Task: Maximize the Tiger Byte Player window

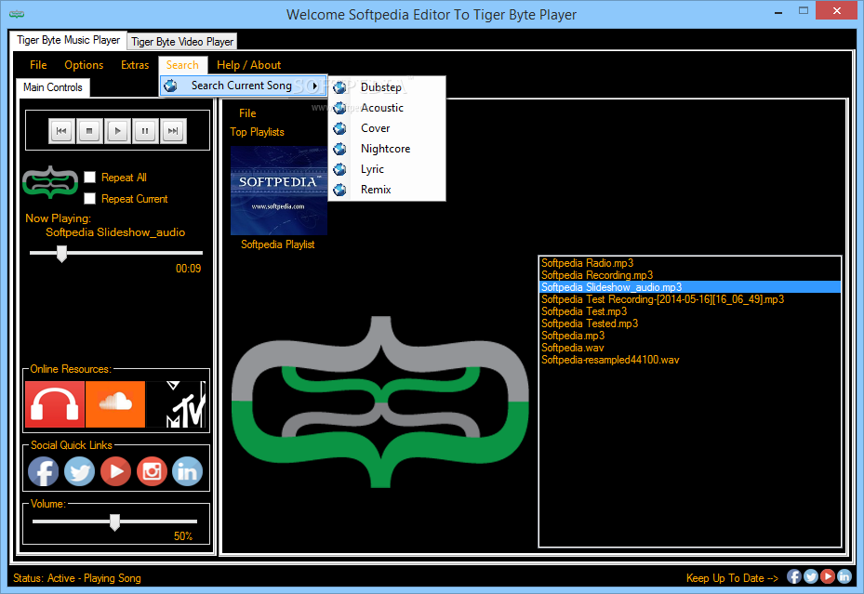Action: tap(804, 11)
